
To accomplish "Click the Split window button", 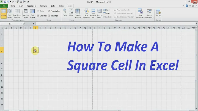I will [x=106, y=10].
